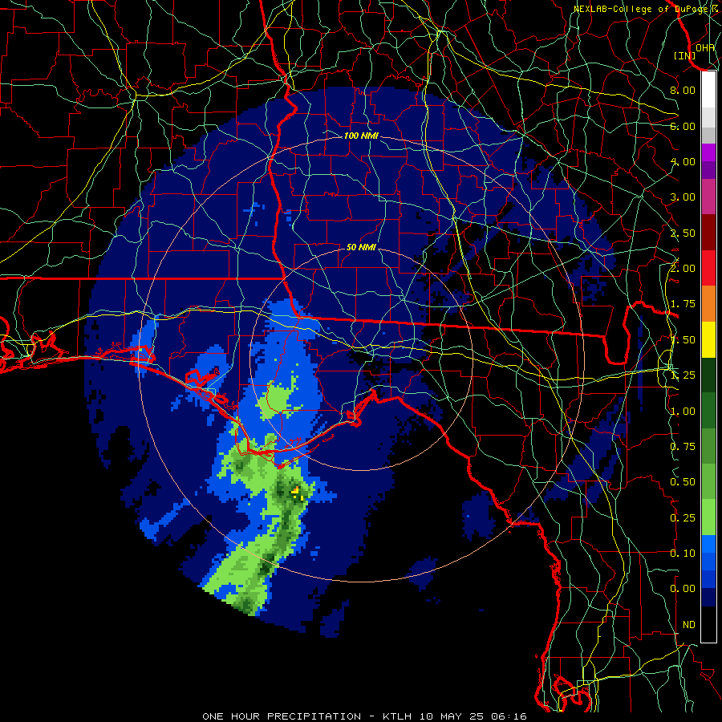Pick the bright magenta swatch on the color bar

click(x=708, y=152)
